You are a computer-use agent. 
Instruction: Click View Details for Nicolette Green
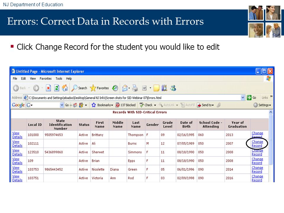tap(17, 170)
